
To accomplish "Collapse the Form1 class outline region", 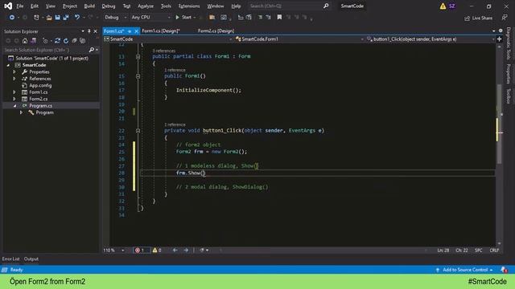I will point(138,57).
